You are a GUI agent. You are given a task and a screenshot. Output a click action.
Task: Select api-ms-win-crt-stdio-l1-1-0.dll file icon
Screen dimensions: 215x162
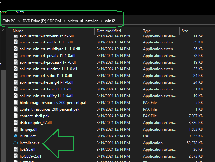coord(16,76)
